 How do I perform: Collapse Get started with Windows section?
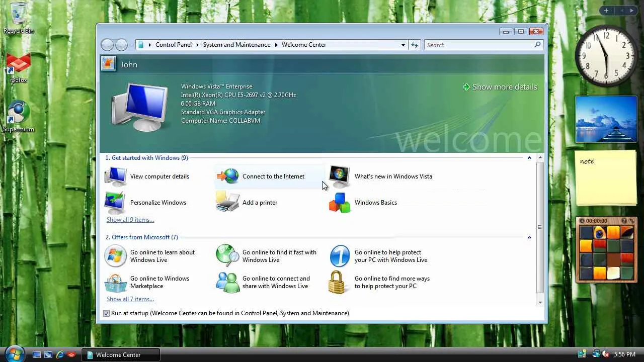tap(529, 158)
